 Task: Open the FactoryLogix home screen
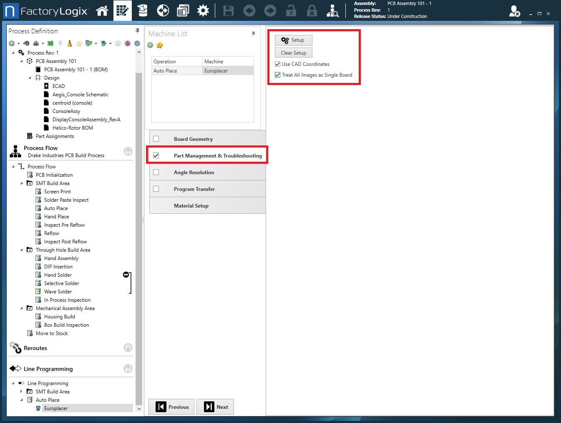tap(102, 10)
